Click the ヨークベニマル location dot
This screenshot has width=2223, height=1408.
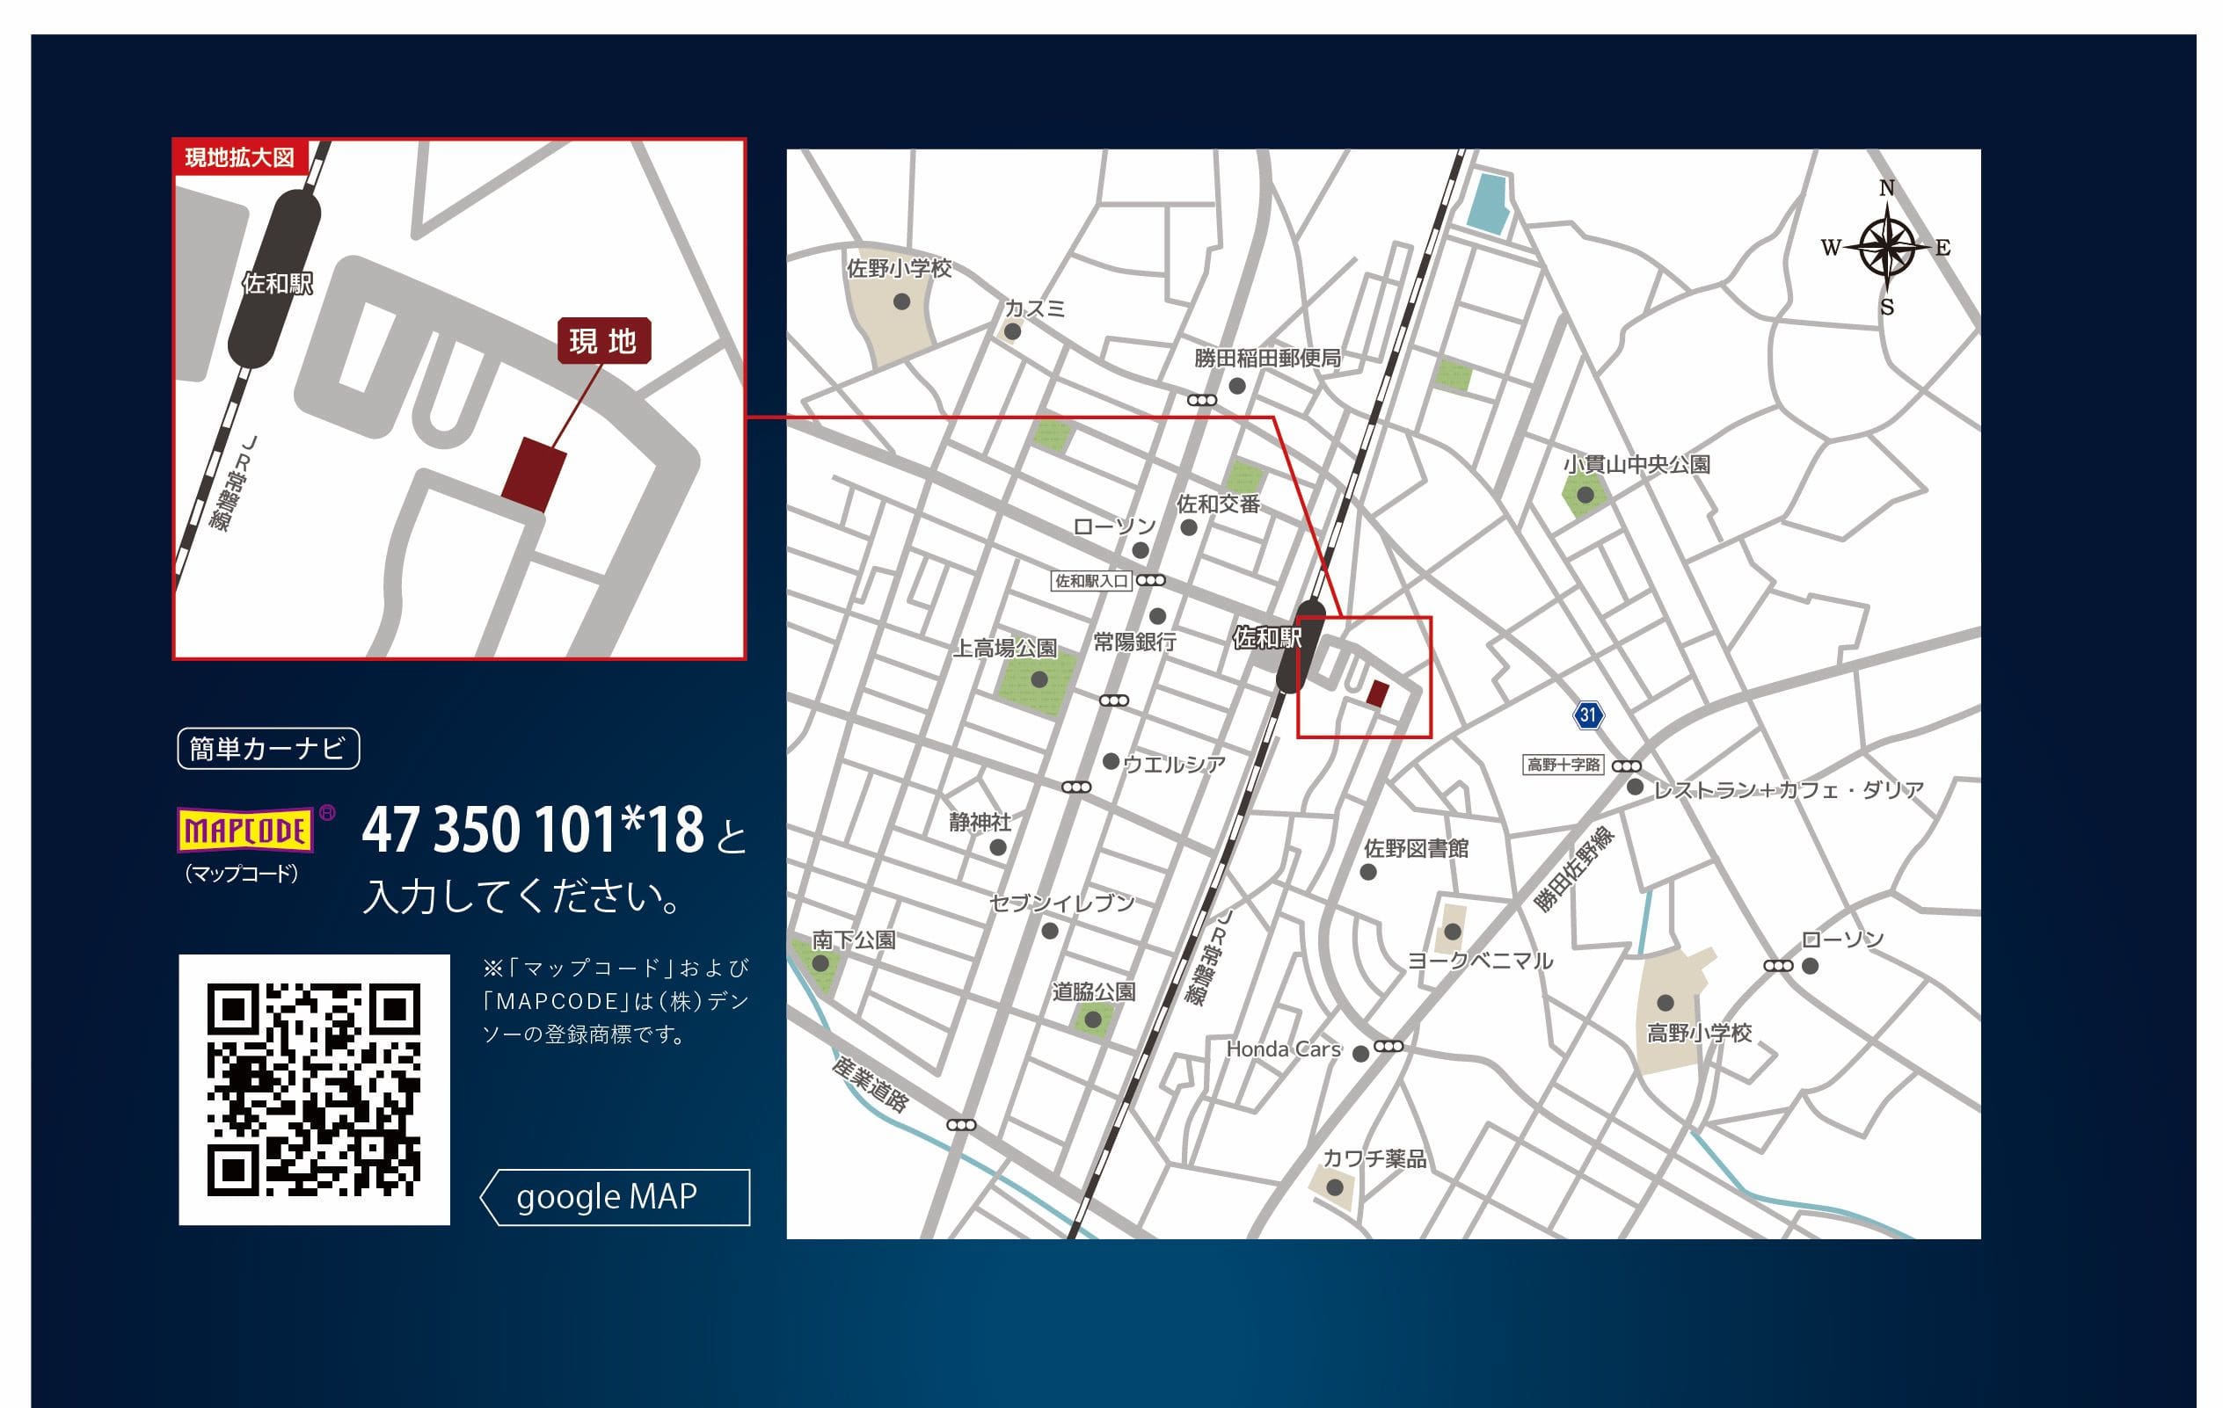coord(1452,932)
